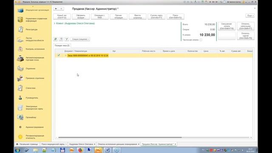
Task: Open the Еще dropdown menu
Action: [250, 16]
